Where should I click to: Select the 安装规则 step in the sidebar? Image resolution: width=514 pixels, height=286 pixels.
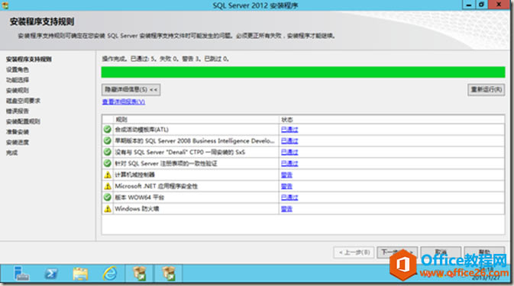click(x=18, y=90)
